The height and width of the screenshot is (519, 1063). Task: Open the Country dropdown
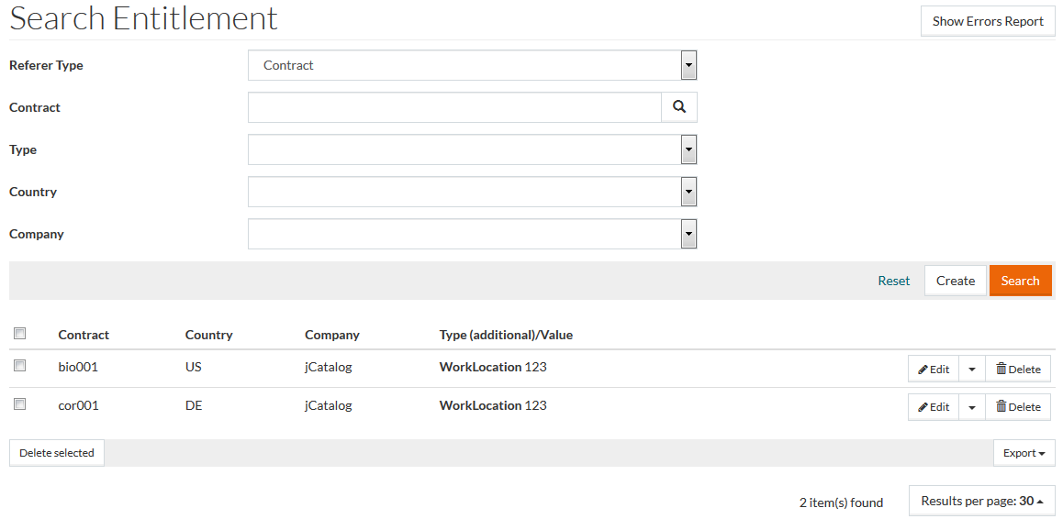[688, 192]
